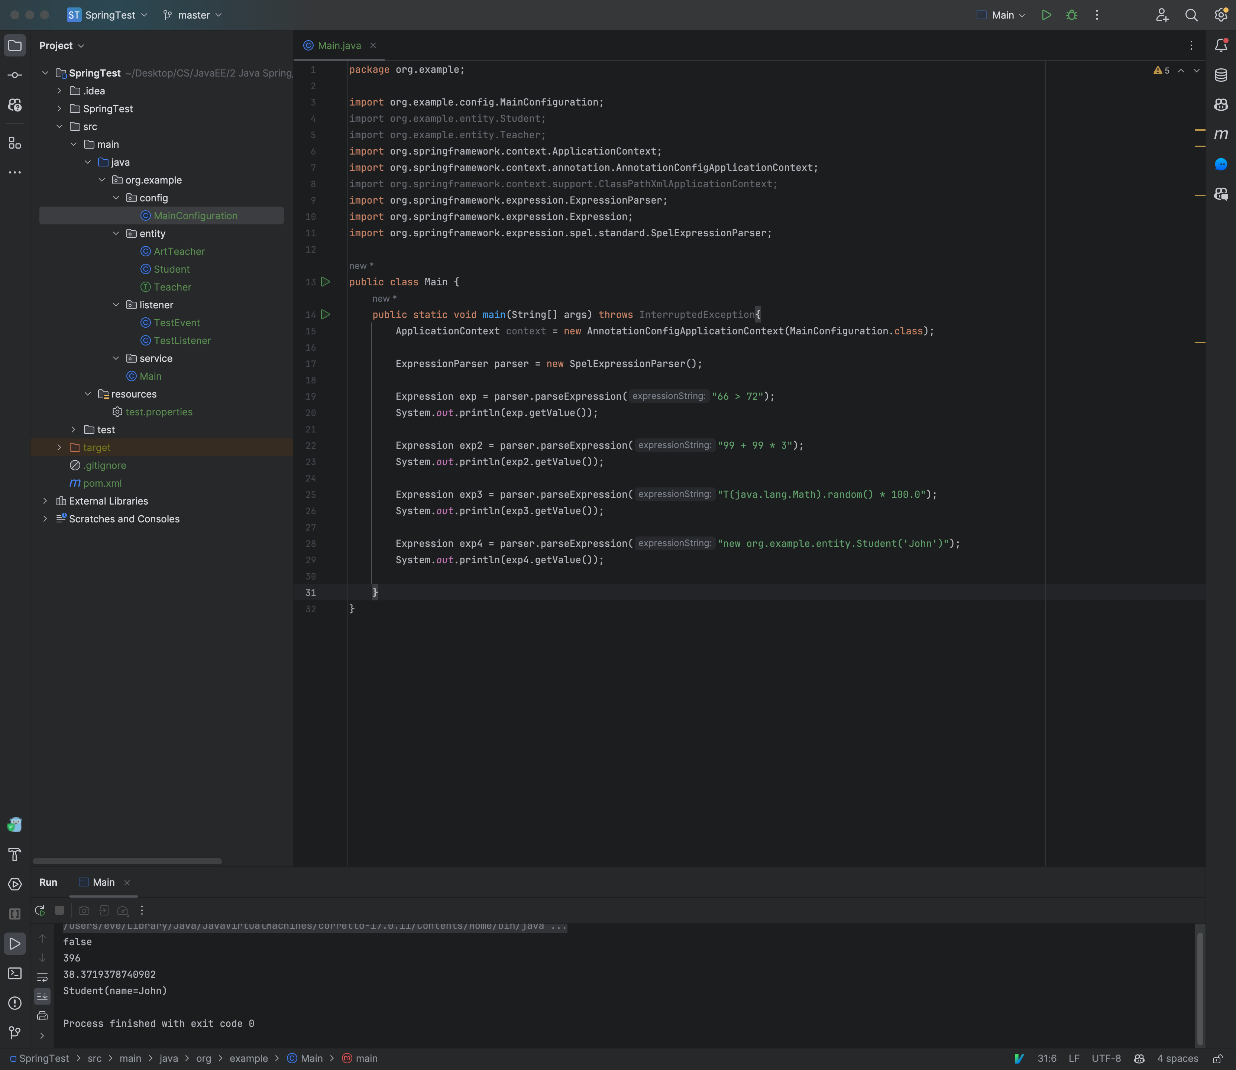Toggle soft-wrap in the run console
This screenshot has width=1236, height=1070.
(x=42, y=977)
